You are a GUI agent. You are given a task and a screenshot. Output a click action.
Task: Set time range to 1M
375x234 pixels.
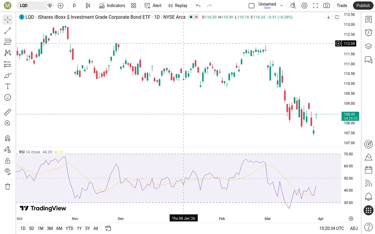click(x=40, y=228)
